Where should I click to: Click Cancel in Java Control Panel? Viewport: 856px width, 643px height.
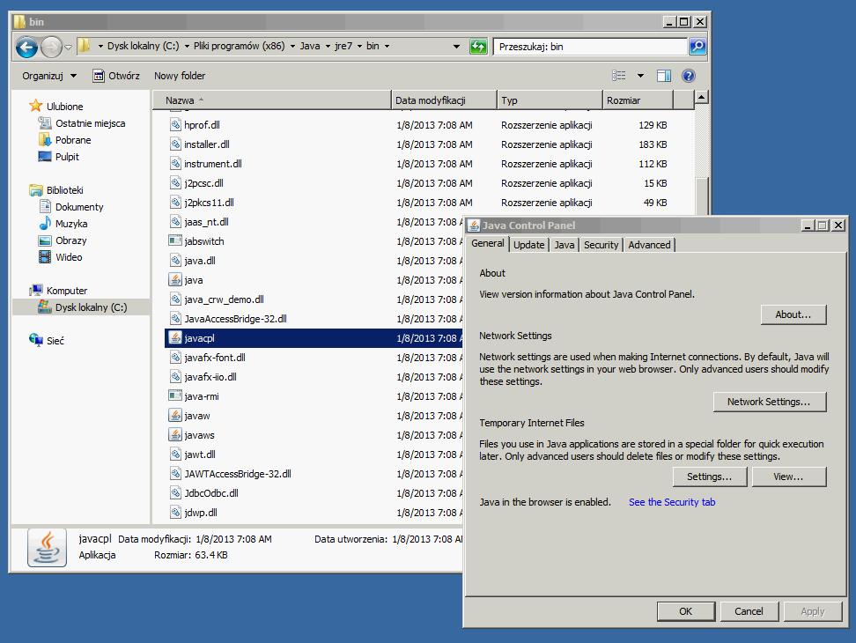click(x=749, y=611)
